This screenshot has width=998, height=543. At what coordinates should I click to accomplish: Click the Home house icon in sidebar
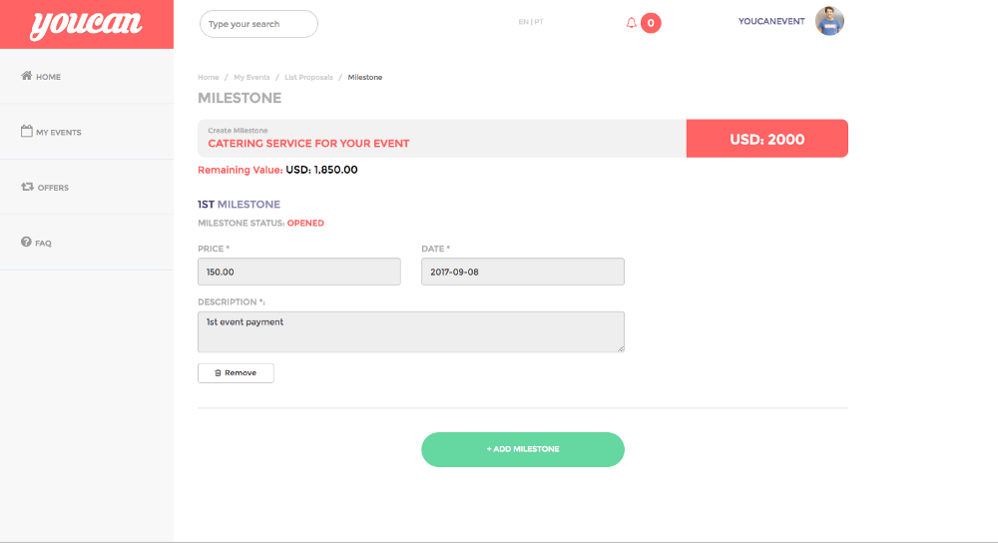(26, 76)
